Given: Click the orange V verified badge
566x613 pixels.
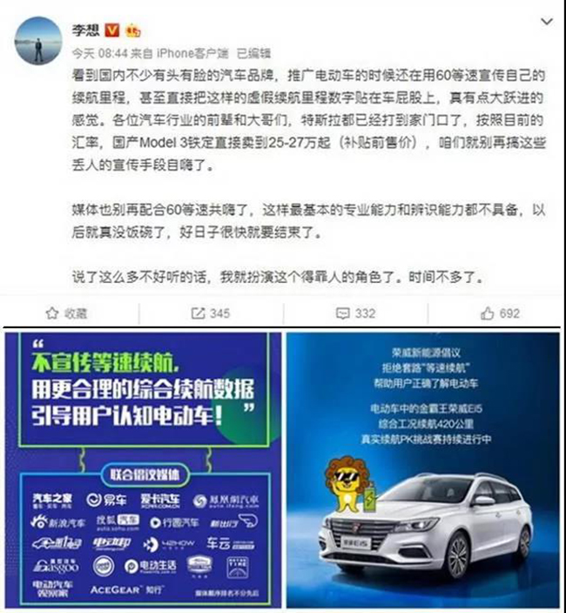Looking at the screenshot, I should click(x=112, y=30).
